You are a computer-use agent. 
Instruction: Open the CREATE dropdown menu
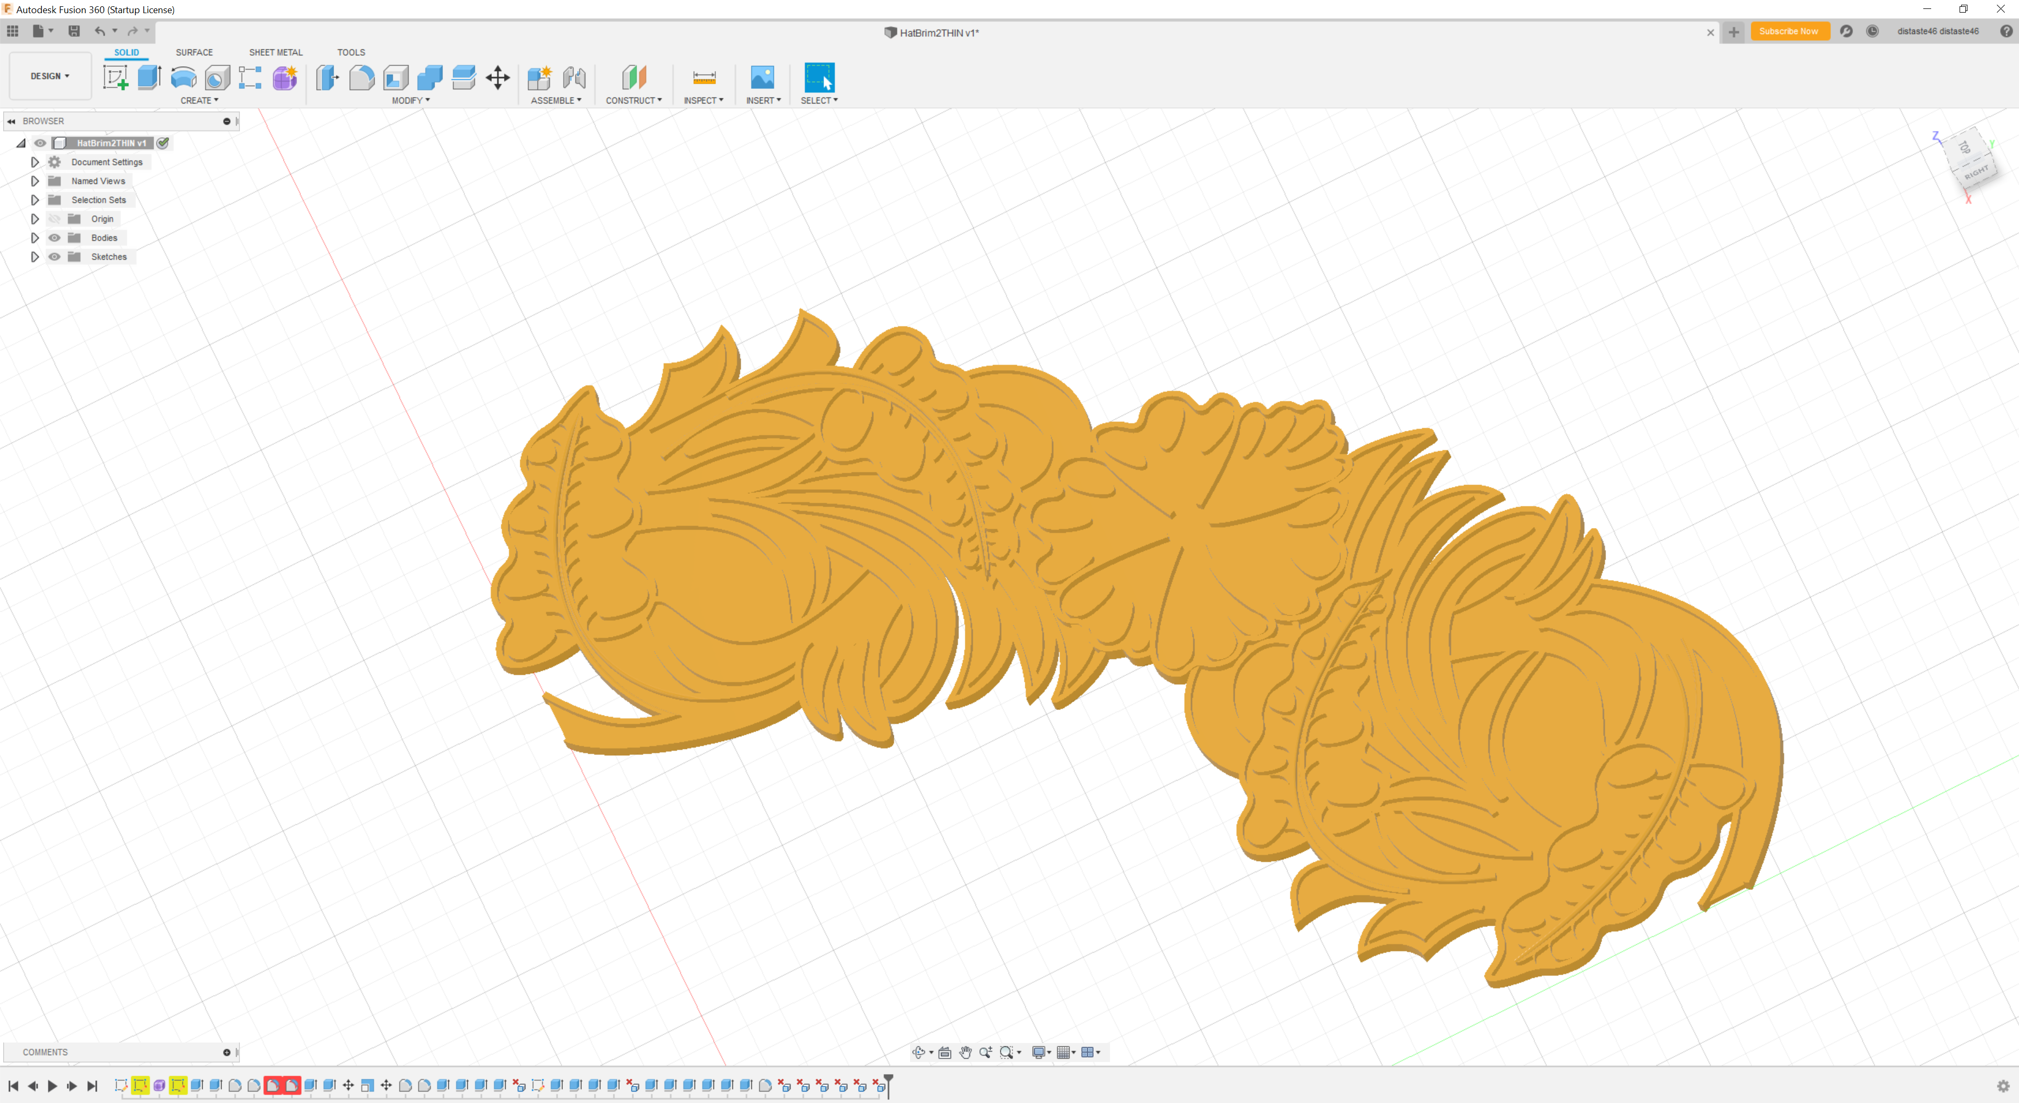pyautogui.click(x=199, y=100)
